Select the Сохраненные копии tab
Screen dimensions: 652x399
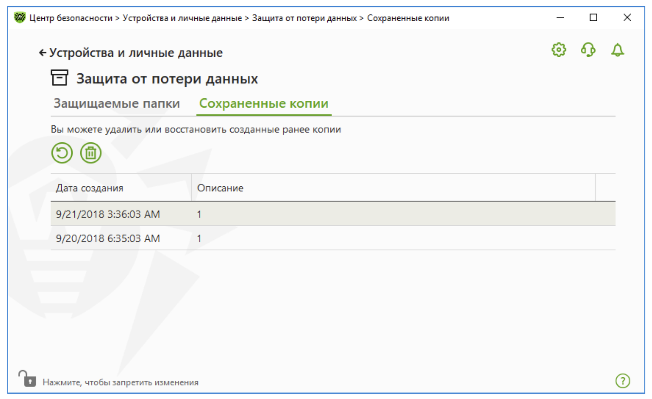pos(263,103)
